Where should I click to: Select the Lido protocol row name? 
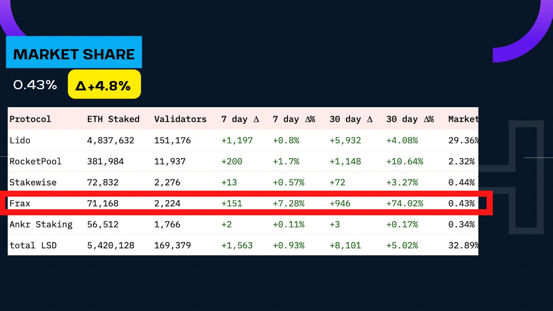click(x=20, y=140)
